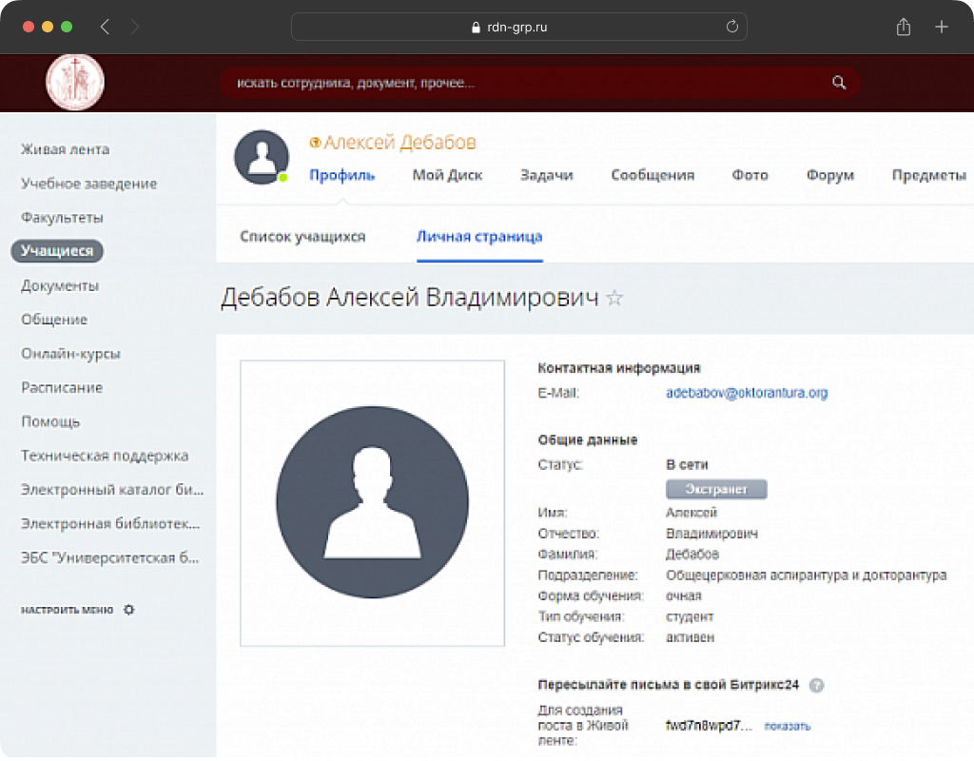
Task: Star Дебабов Алексей Владимирович as favorite
Action: 614,298
